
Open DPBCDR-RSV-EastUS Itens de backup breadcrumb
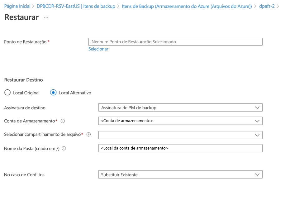(x=76, y=6)
